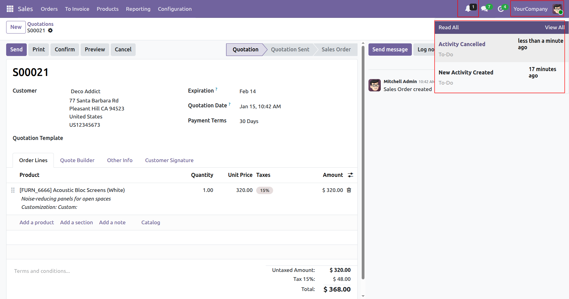Image resolution: width=569 pixels, height=299 pixels.
Task: Switch to the Quote Builder tab
Action: click(77, 160)
